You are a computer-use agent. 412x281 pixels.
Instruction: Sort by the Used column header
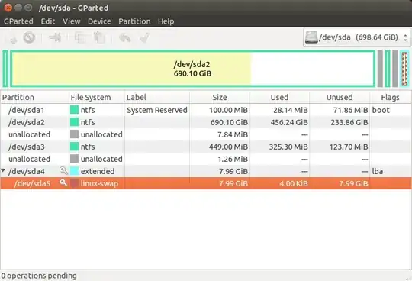tap(279, 97)
